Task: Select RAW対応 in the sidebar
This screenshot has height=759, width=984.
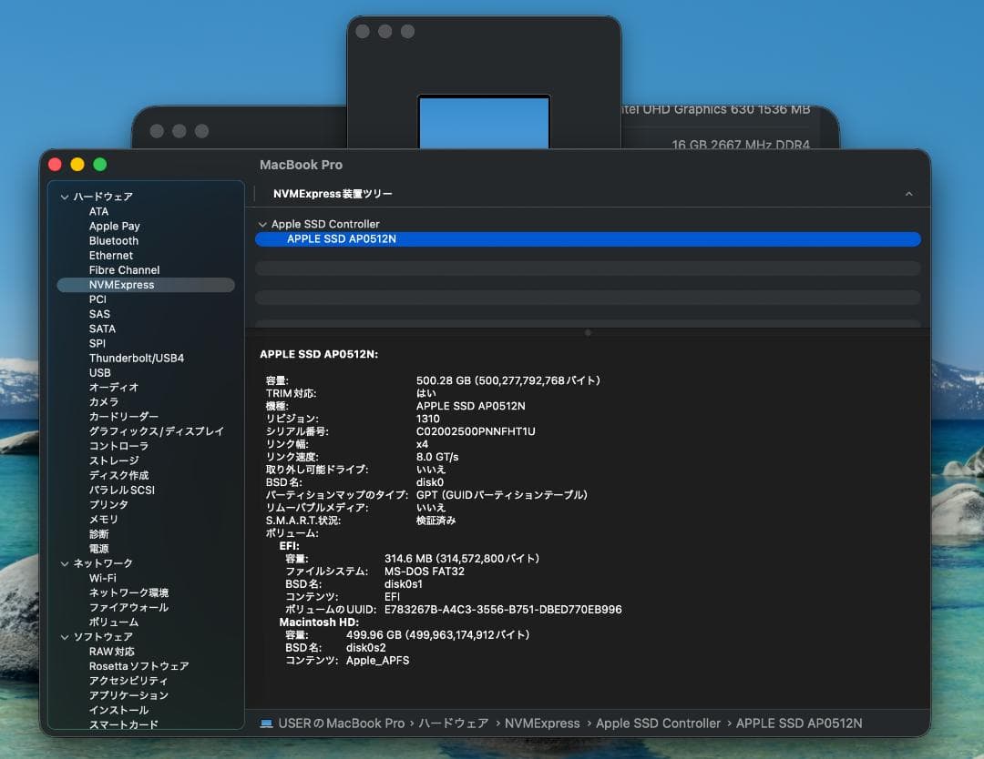Action: 112,652
